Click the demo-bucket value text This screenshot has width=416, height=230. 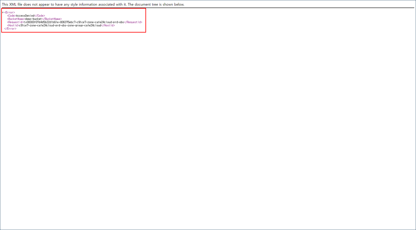click(x=33, y=19)
